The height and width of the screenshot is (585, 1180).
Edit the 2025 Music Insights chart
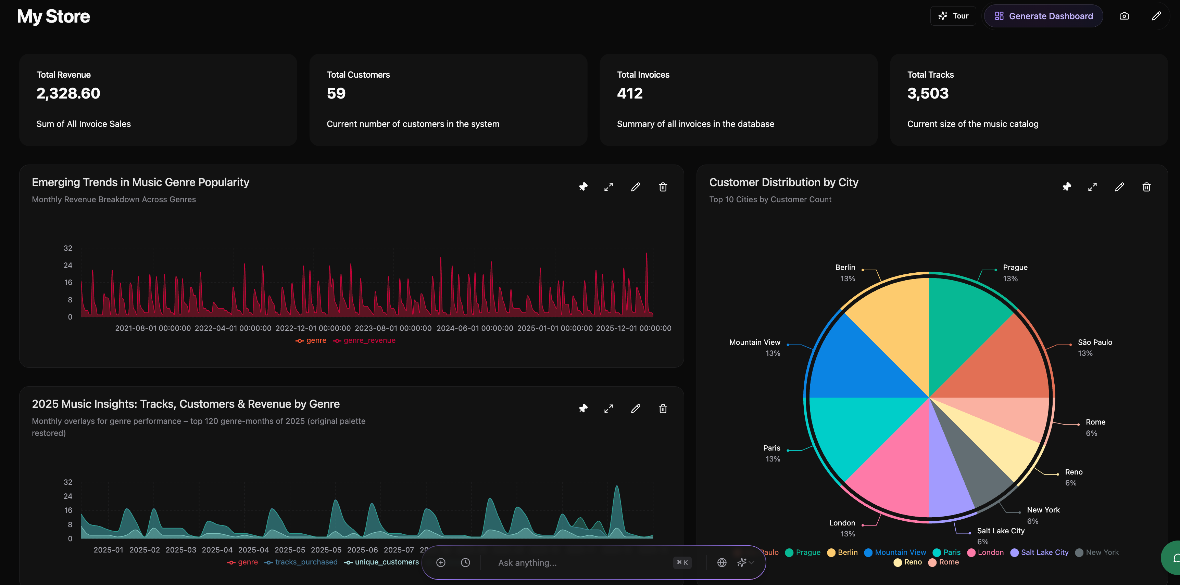pos(635,408)
